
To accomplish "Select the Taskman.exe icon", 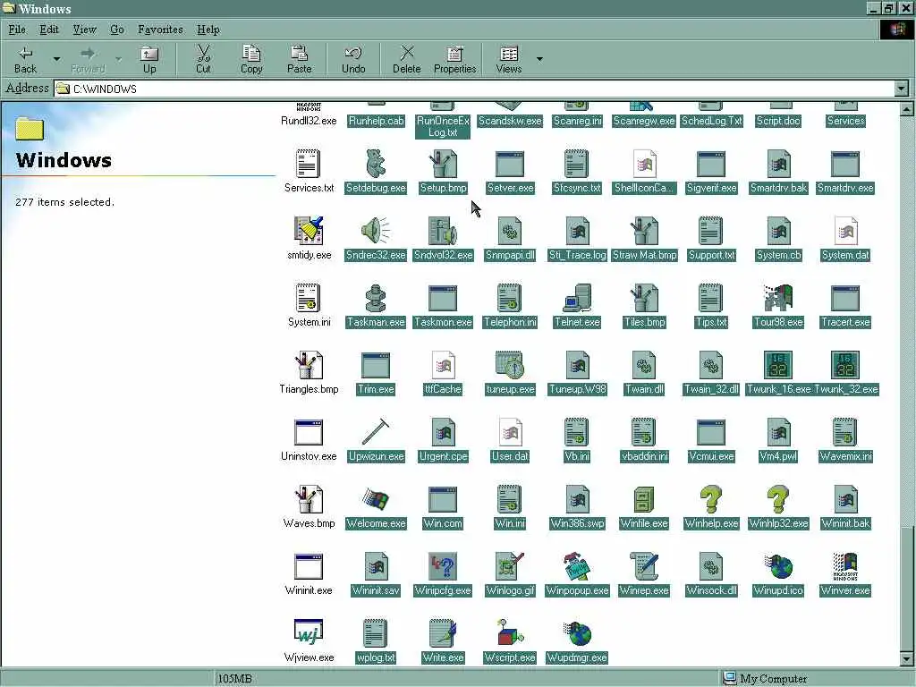I will pyautogui.click(x=376, y=298).
